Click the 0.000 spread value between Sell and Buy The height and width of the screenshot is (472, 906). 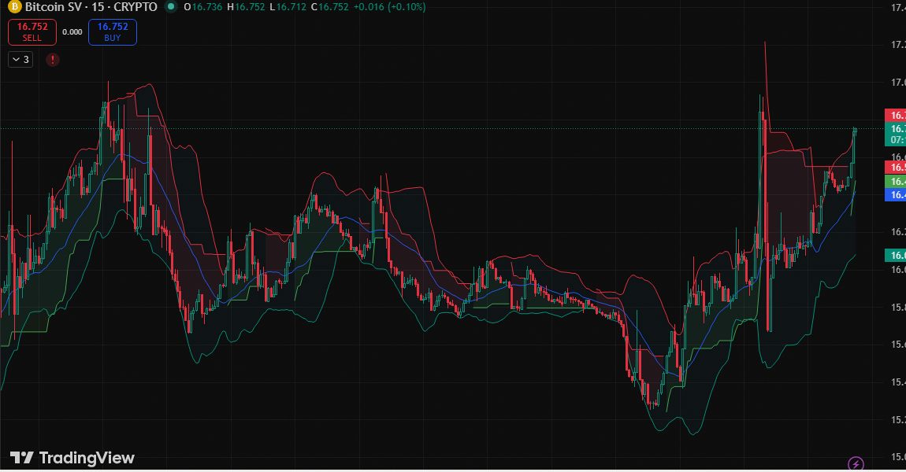[x=72, y=31]
